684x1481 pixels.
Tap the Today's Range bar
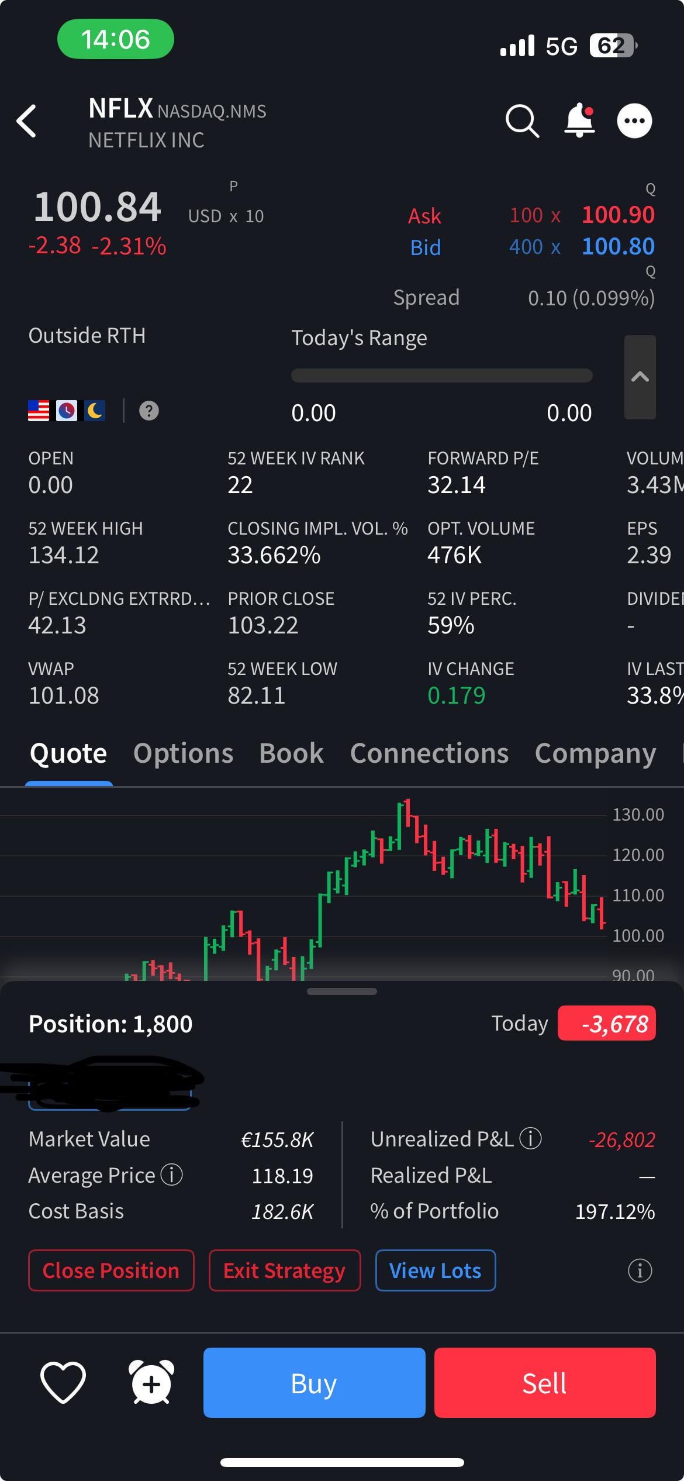coord(442,376)
